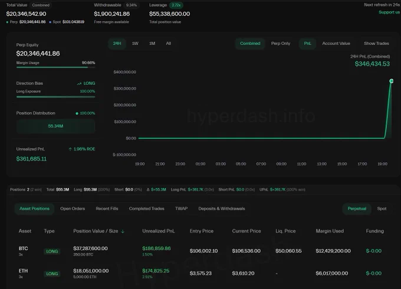Click the ETH asset name
Viewport: 401px width, 289px height.
pyautogui.click(x=23, y=271)
